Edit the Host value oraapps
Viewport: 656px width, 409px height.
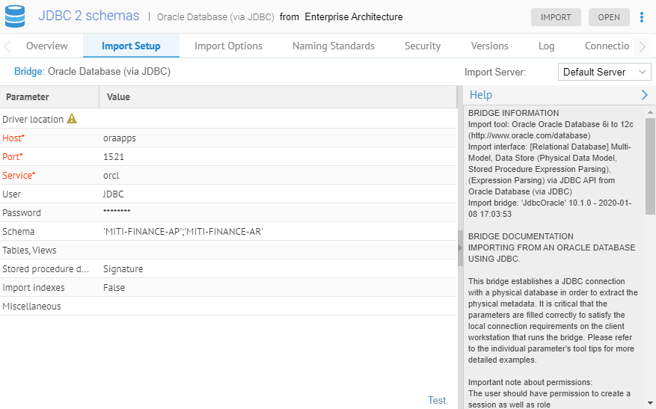pos(120,138)
